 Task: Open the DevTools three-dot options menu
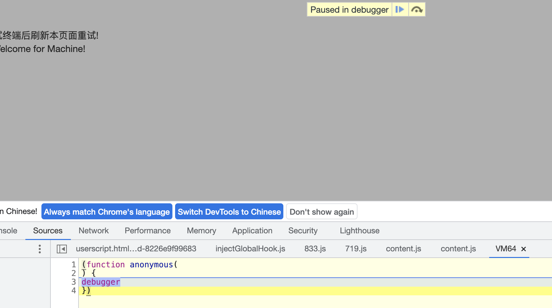pos(39,249)
